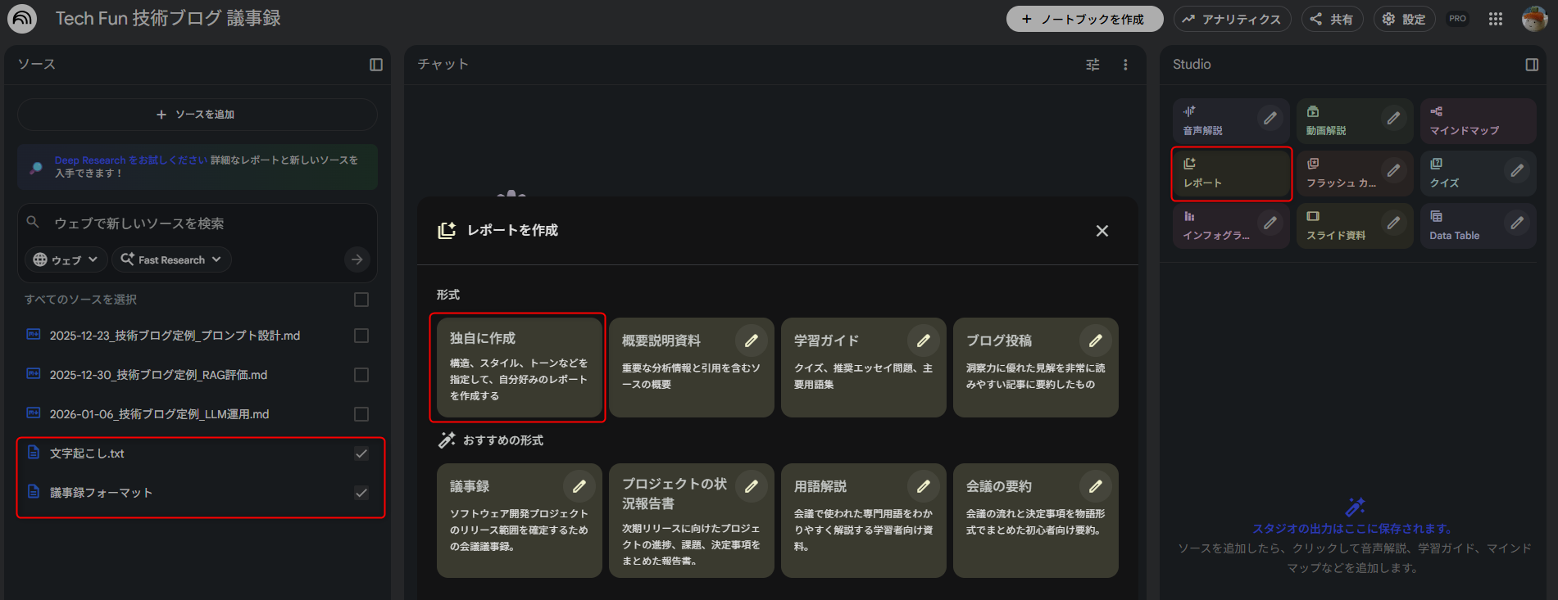
Task: Select the 独自に作成 report format card
Action: pos(518,367)
